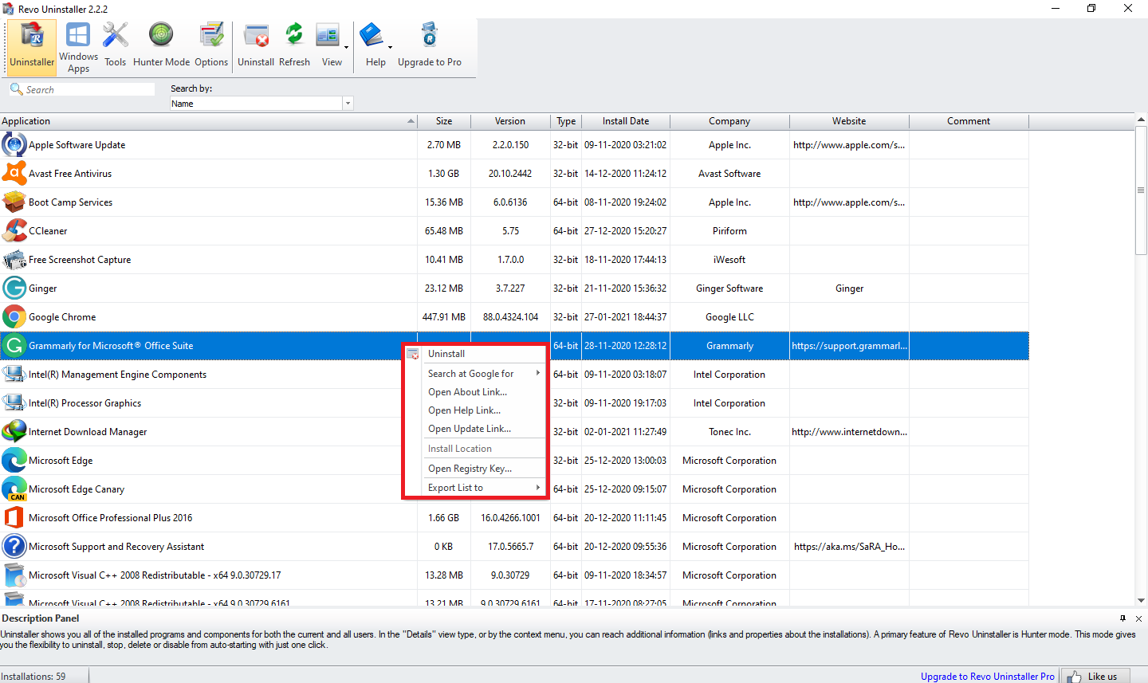
Task: Open the Help toolbar icon
Action: point(373,46)
